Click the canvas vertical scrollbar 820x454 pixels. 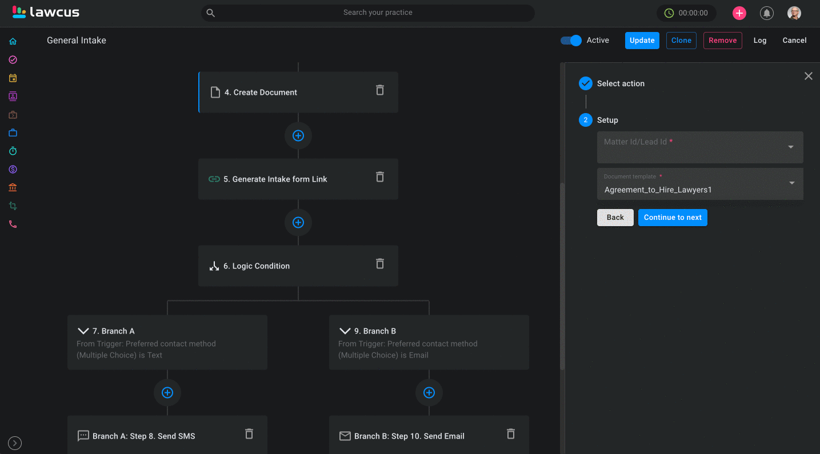562,277
